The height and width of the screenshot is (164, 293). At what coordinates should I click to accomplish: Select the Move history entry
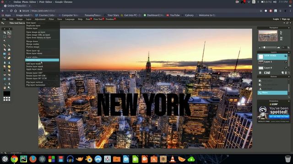point(273,92)
